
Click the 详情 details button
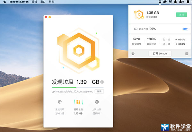click(99, 92)
